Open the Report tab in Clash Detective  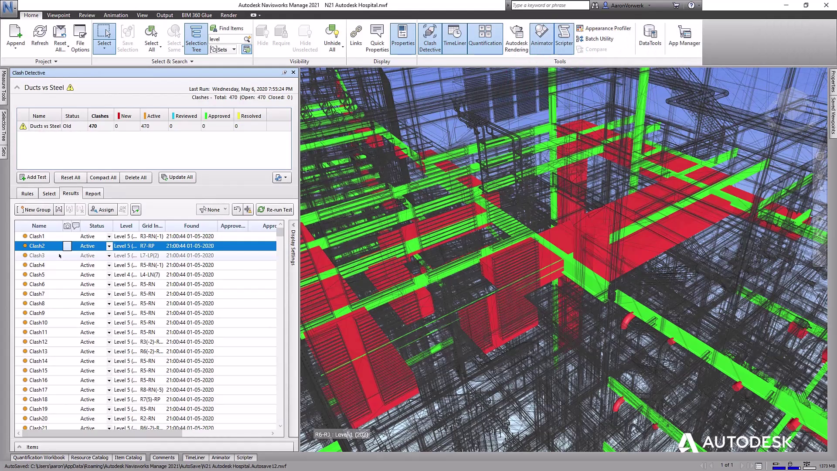[93, 194]
